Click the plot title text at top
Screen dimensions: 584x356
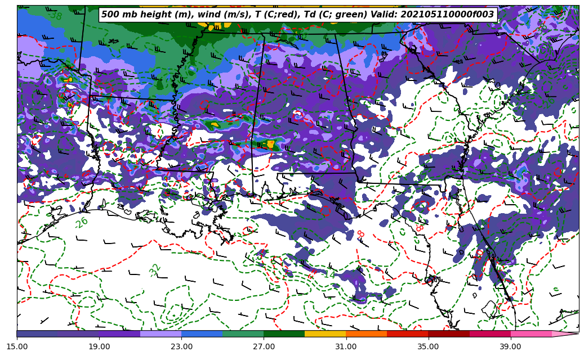[297, 15]
